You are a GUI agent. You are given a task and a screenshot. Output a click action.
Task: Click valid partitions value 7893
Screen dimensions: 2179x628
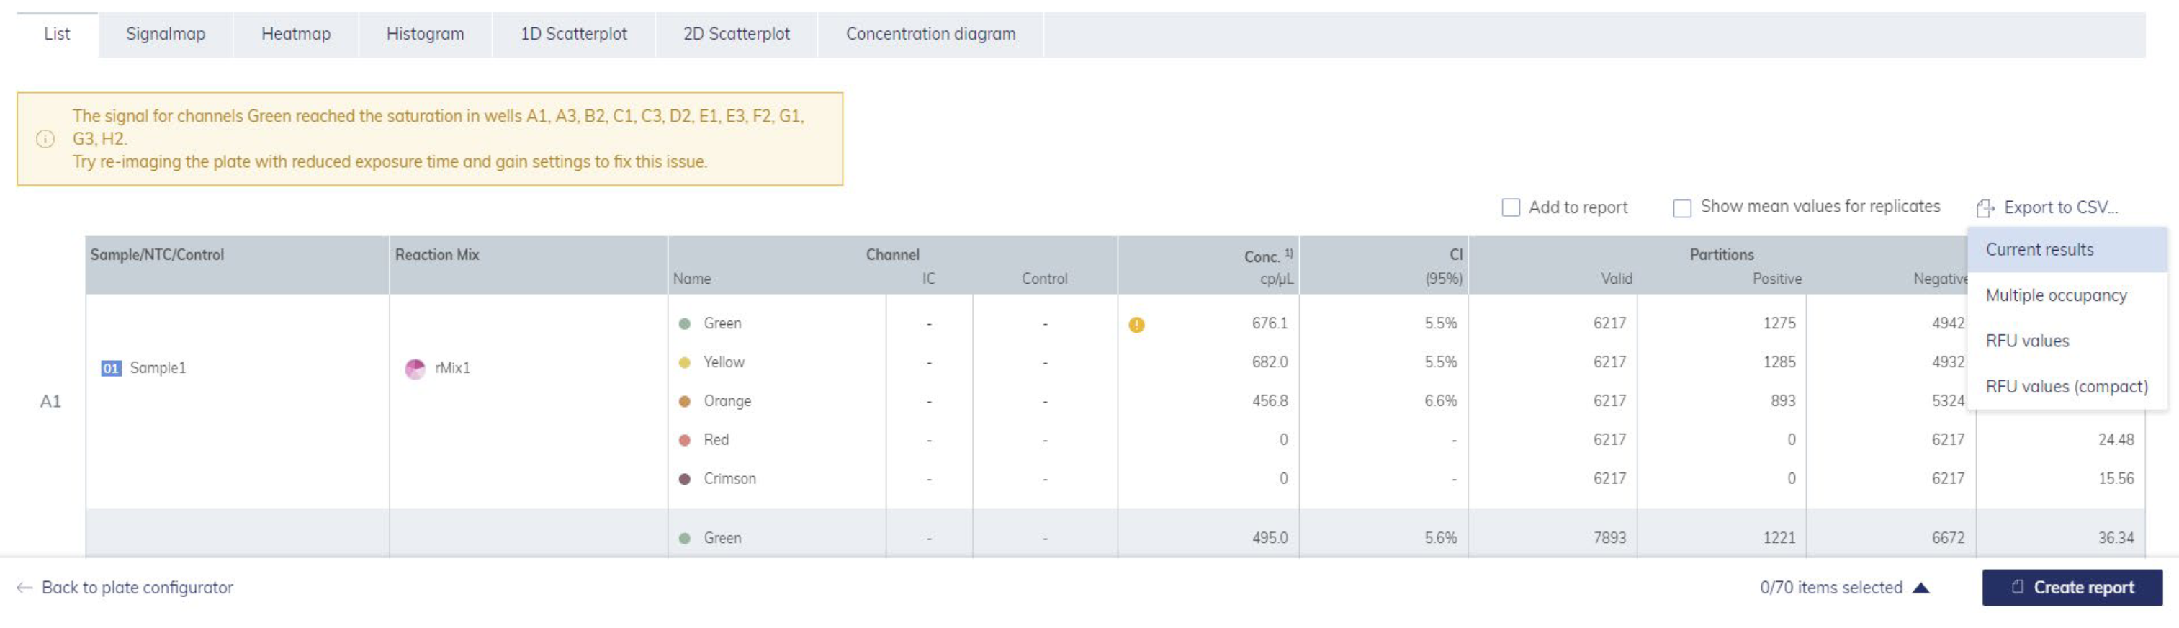click(1609, 538)
